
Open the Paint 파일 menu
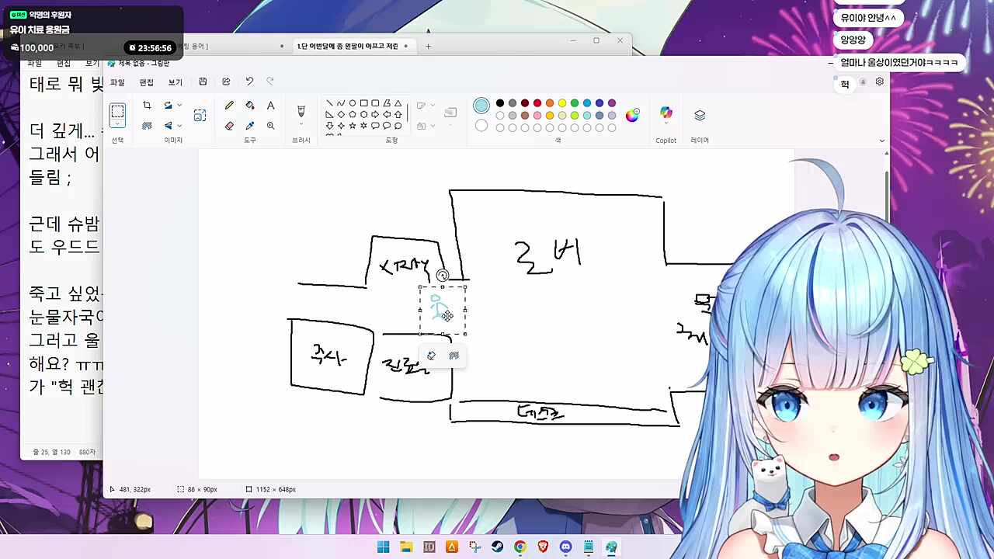click(117, 82)
